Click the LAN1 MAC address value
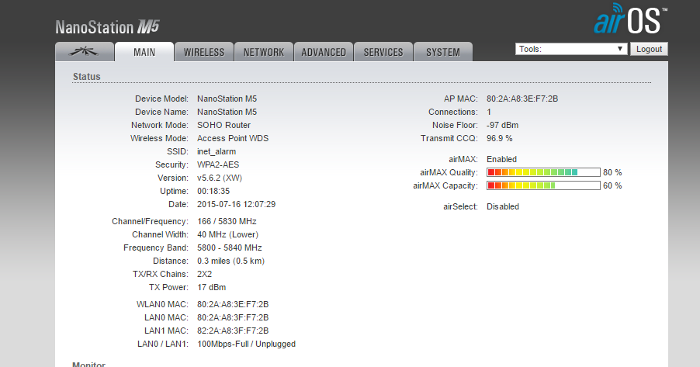This screenshot has height=367, width=700. (233, 331)
